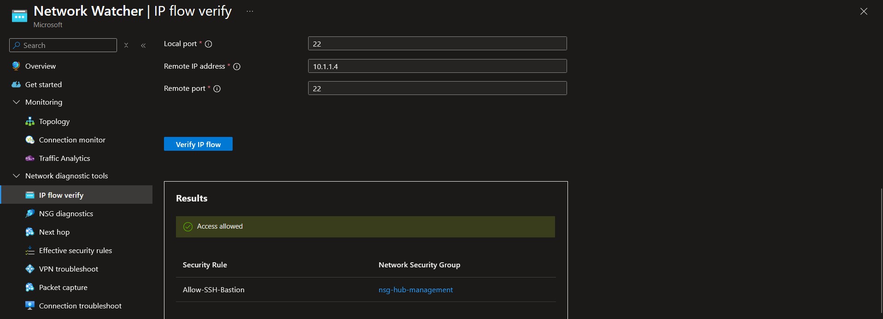
Task: Open the ellipsis more options menu
Action: click(x=250, y=11)
